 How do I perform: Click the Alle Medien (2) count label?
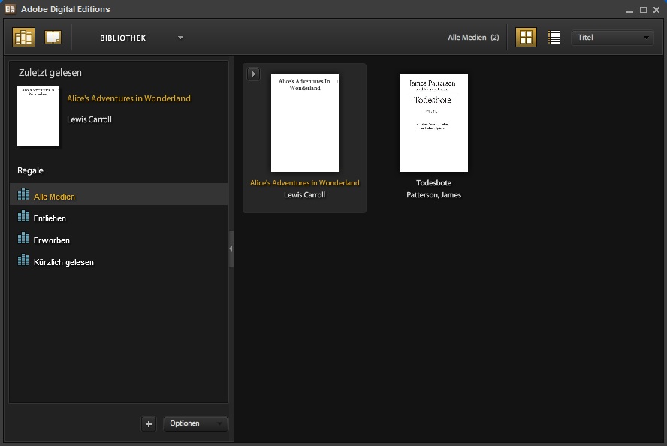click(x=473, y=38)
